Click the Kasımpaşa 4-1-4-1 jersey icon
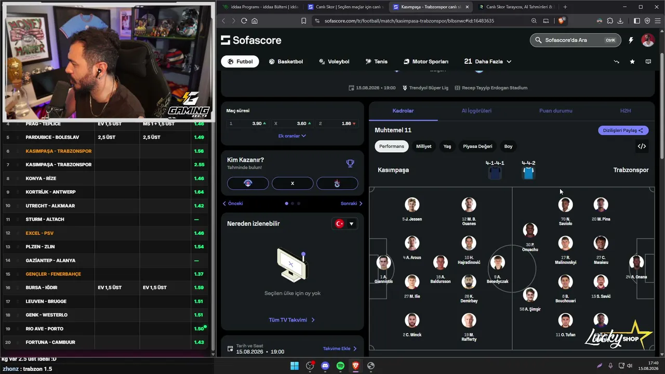This screenshot has height=374, width=665. coord(495,173)
